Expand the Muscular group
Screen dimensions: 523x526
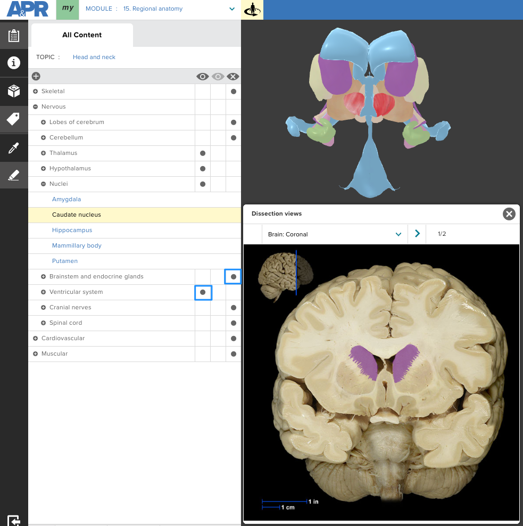pos(35,354)
